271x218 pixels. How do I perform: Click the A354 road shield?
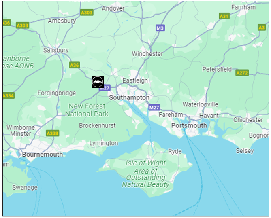click(x=8, y=95)
